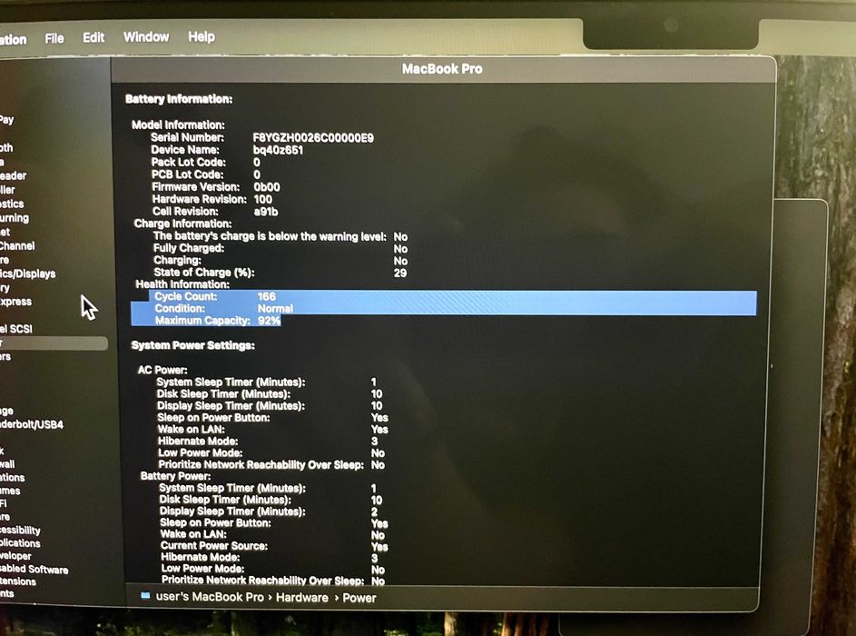Click device name bq40z651
Screen dimensions: 856x636
point(278,150)
